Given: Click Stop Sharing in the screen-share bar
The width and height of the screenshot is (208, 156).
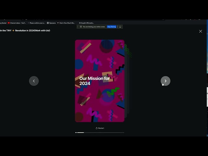Looking at the screenshot, I should point(111,27).
